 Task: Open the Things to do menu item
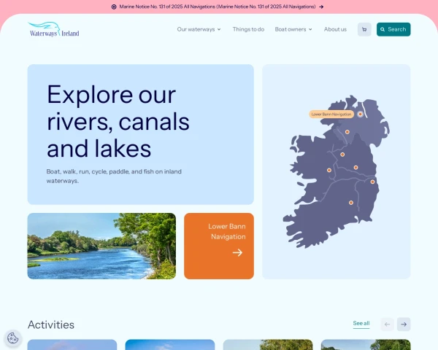point(248,29)
